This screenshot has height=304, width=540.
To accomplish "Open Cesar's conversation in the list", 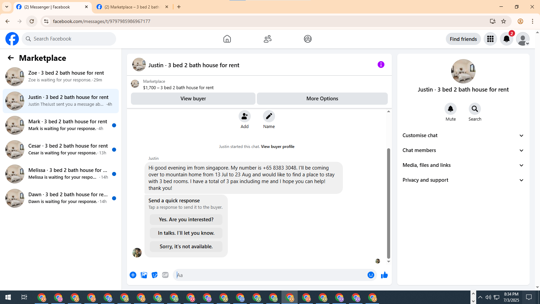I will [61, 150].
